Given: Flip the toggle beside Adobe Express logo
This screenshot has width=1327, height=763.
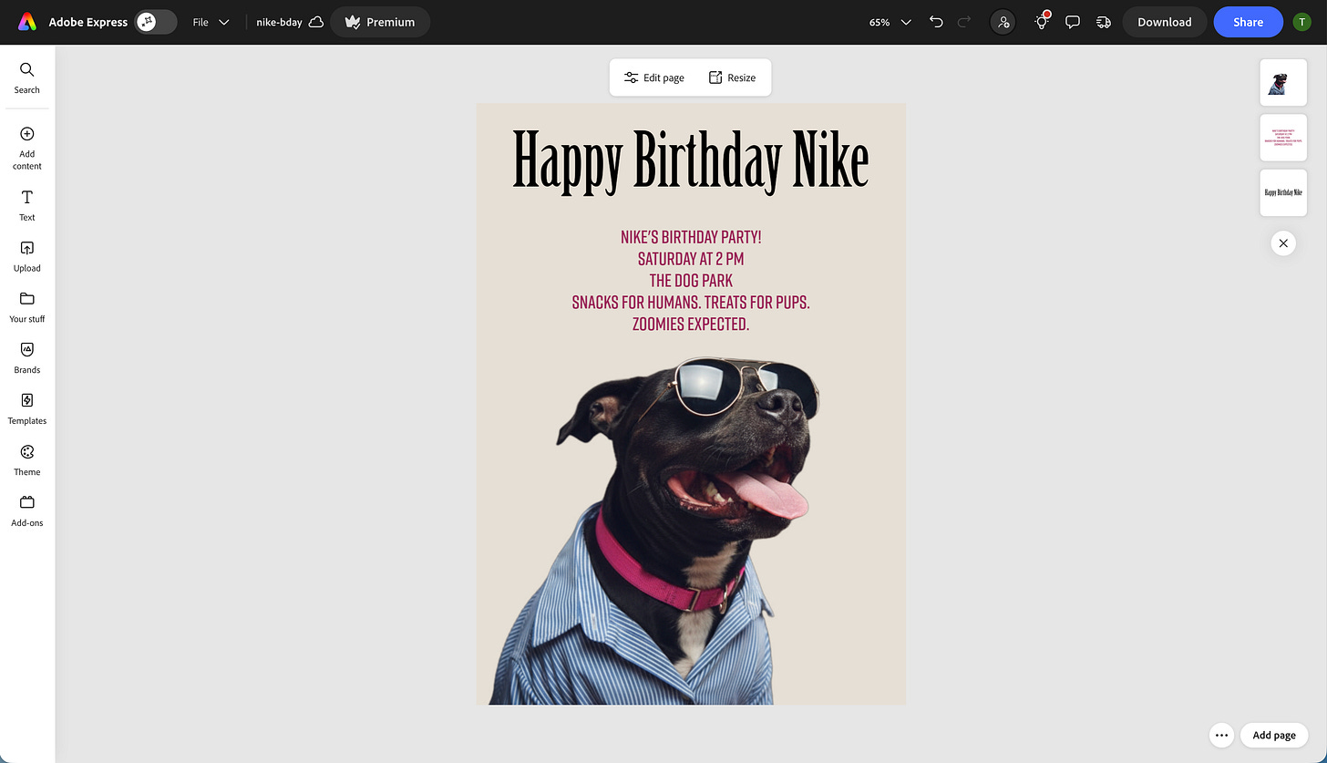Looking at the screenshot, I should (155, 21).
